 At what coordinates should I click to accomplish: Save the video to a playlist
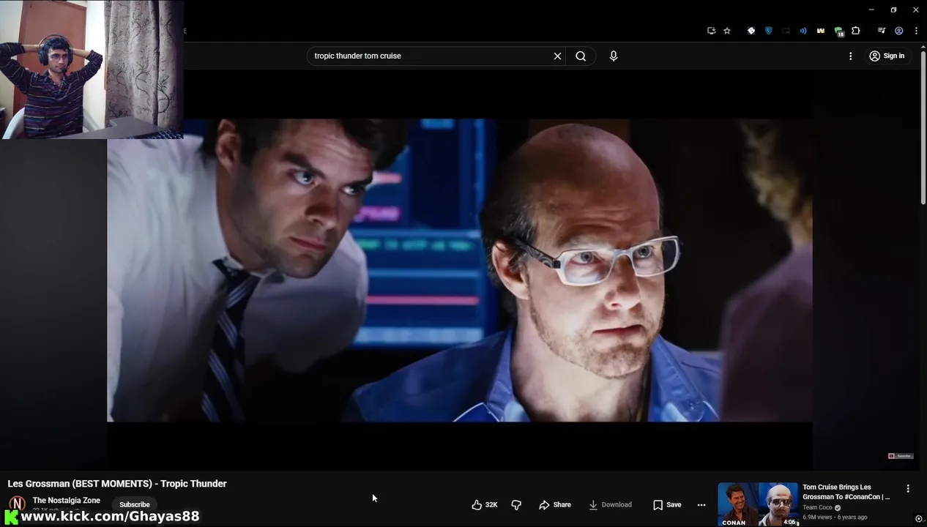click(x=667, y=504)
